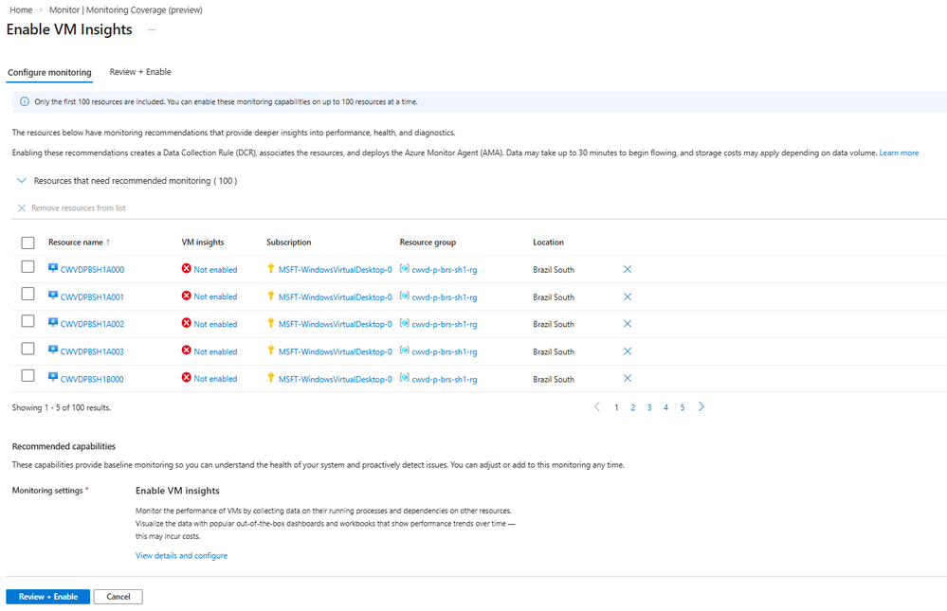The width and height of the screenshot is (947, 611).
Task: Open CWVDPBSH1A000 resource link
Action: click(92, 270)
